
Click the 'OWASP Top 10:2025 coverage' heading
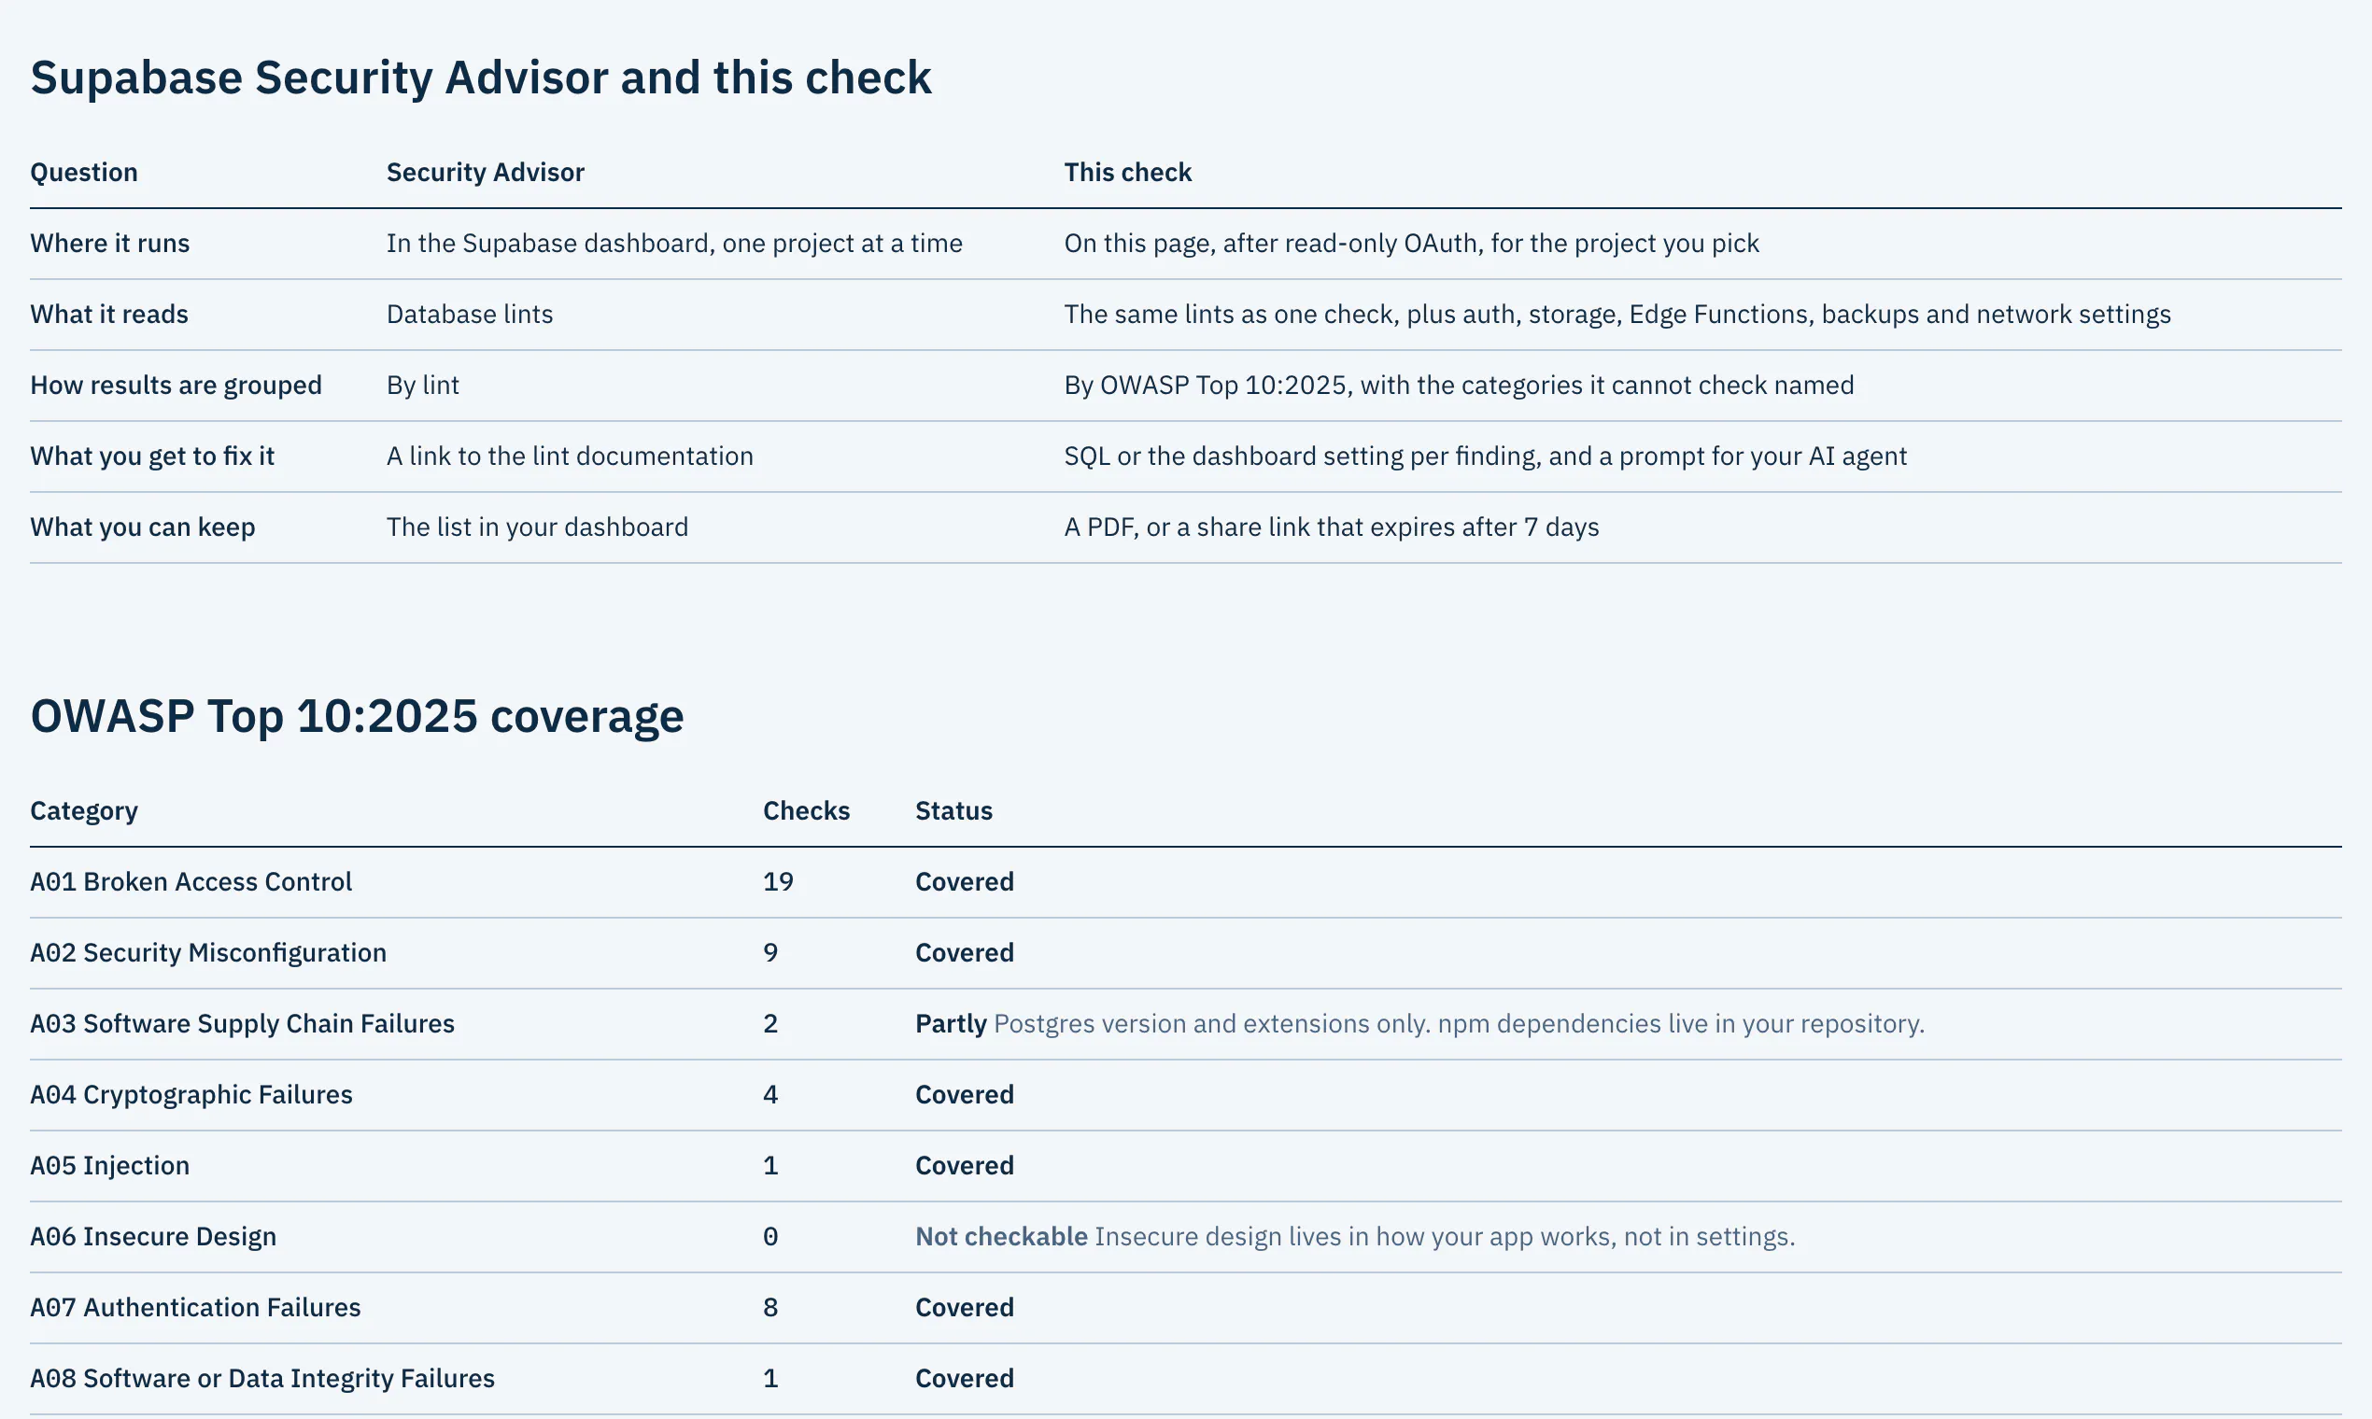pos(357,716)
